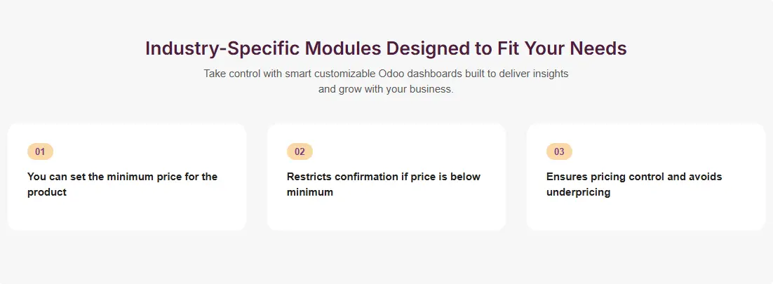Select the Ensures pricing control card description
773x284 pixels.
tap(633, 184)
